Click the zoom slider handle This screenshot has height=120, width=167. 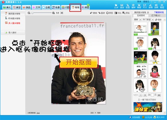pyautogui.click(x=33, y=13)
